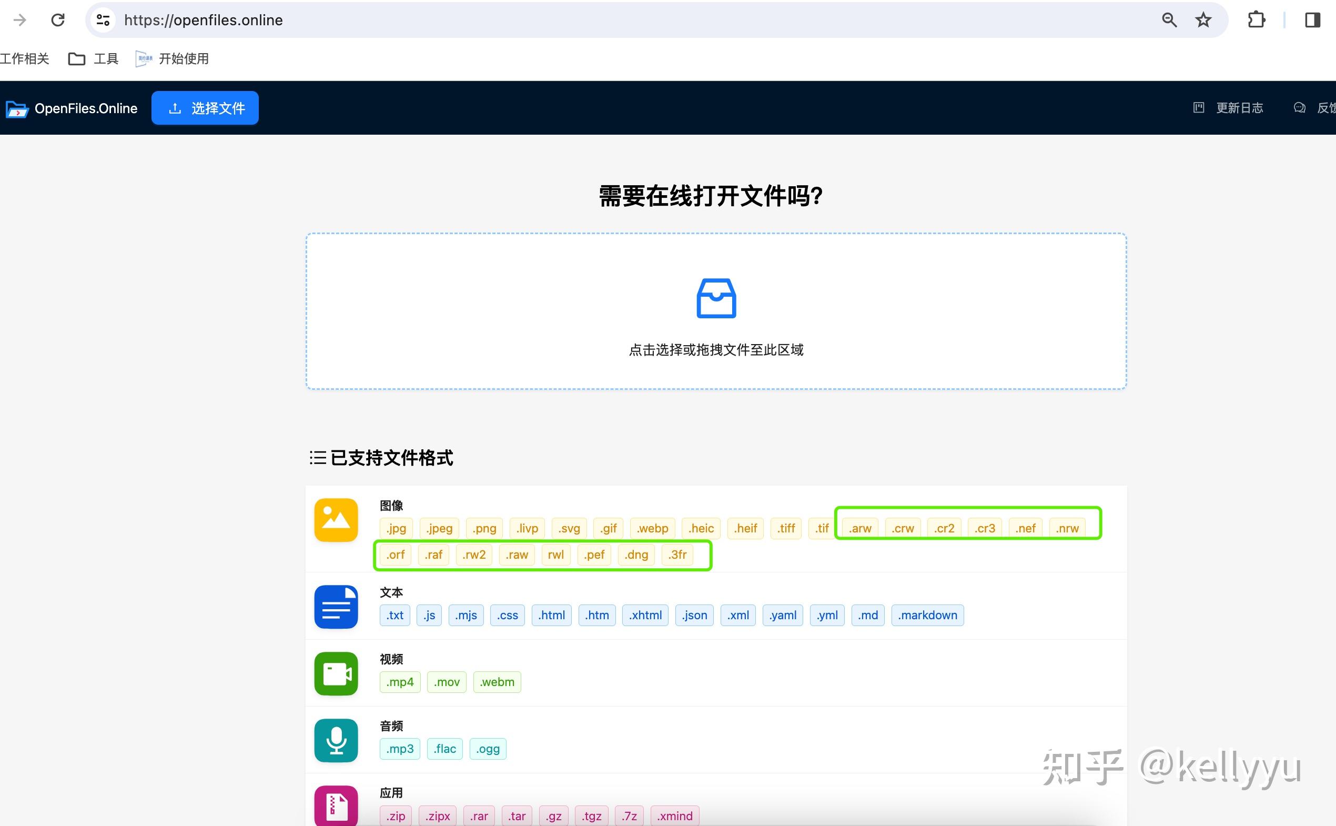Image resolution: width=1336 pixels, height=826 pixels.
Task: Click the bookmark star icon
Action: (x=1203, y=20)
